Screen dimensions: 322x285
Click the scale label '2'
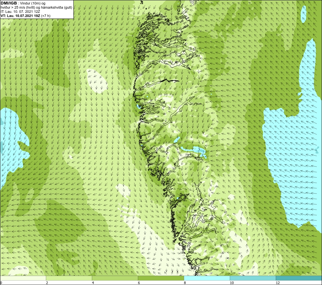(47, 283)
